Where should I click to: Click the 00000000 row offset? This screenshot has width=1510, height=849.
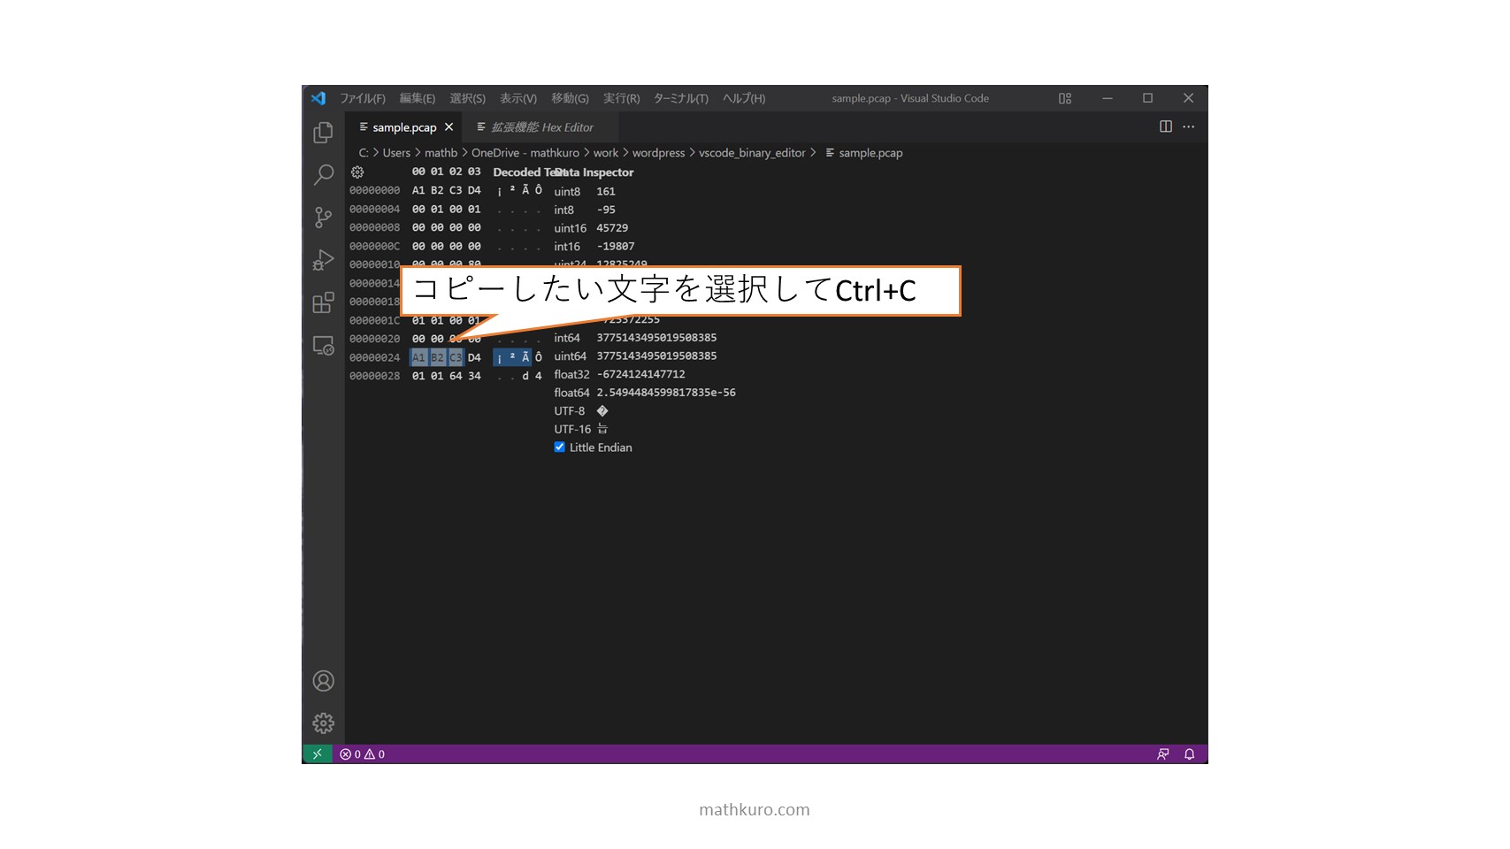375,191
